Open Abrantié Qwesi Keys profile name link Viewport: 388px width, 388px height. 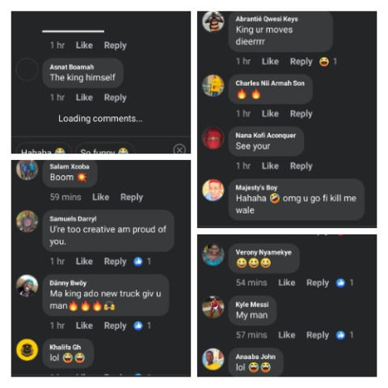[x=267, y=19]
